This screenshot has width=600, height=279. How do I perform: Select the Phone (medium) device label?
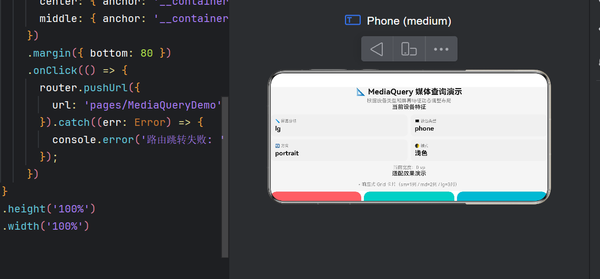[409, 21]
